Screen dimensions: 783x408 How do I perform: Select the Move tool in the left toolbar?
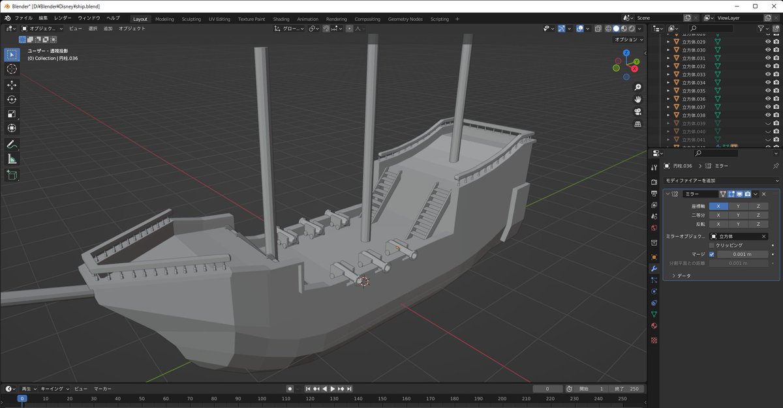tap(12, 85)
